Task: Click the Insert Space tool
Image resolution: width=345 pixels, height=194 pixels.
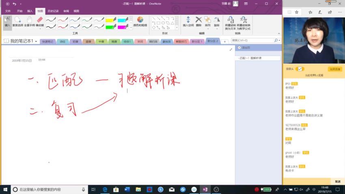Action: coord(188,22)
